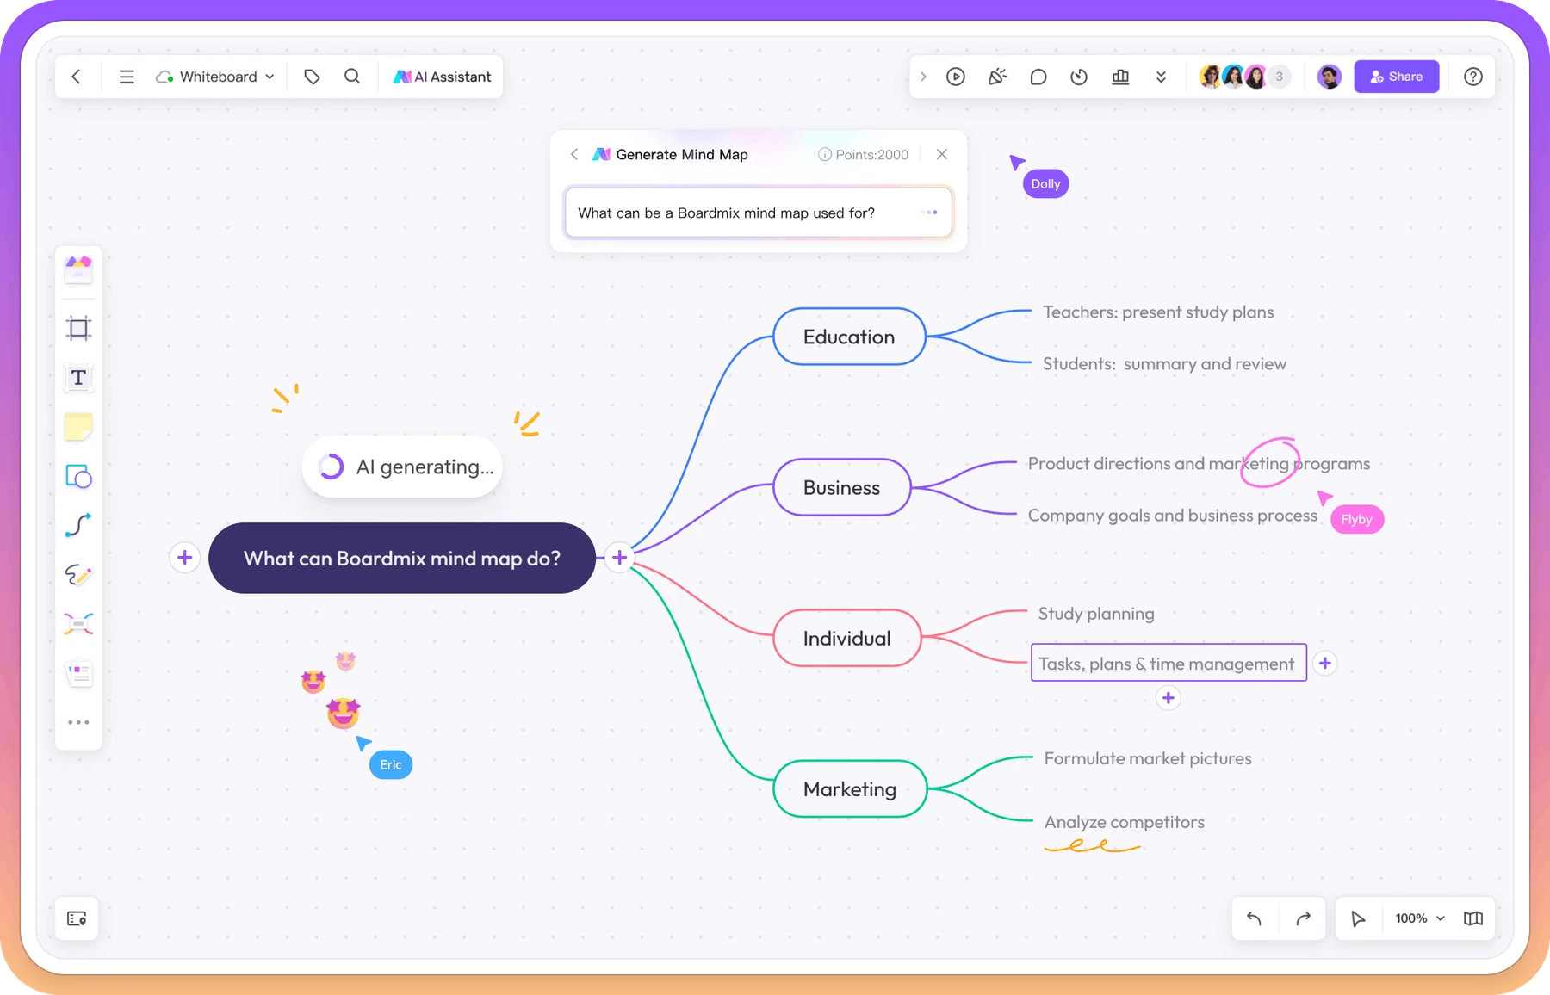The height and width of the screenshot is (995, 1550).
Task: Show the collaborator avatars list
Action: coord(1244,77)
